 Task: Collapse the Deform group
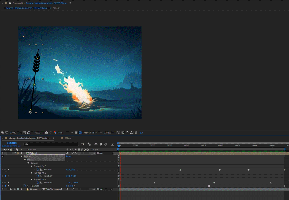point(28,163)
